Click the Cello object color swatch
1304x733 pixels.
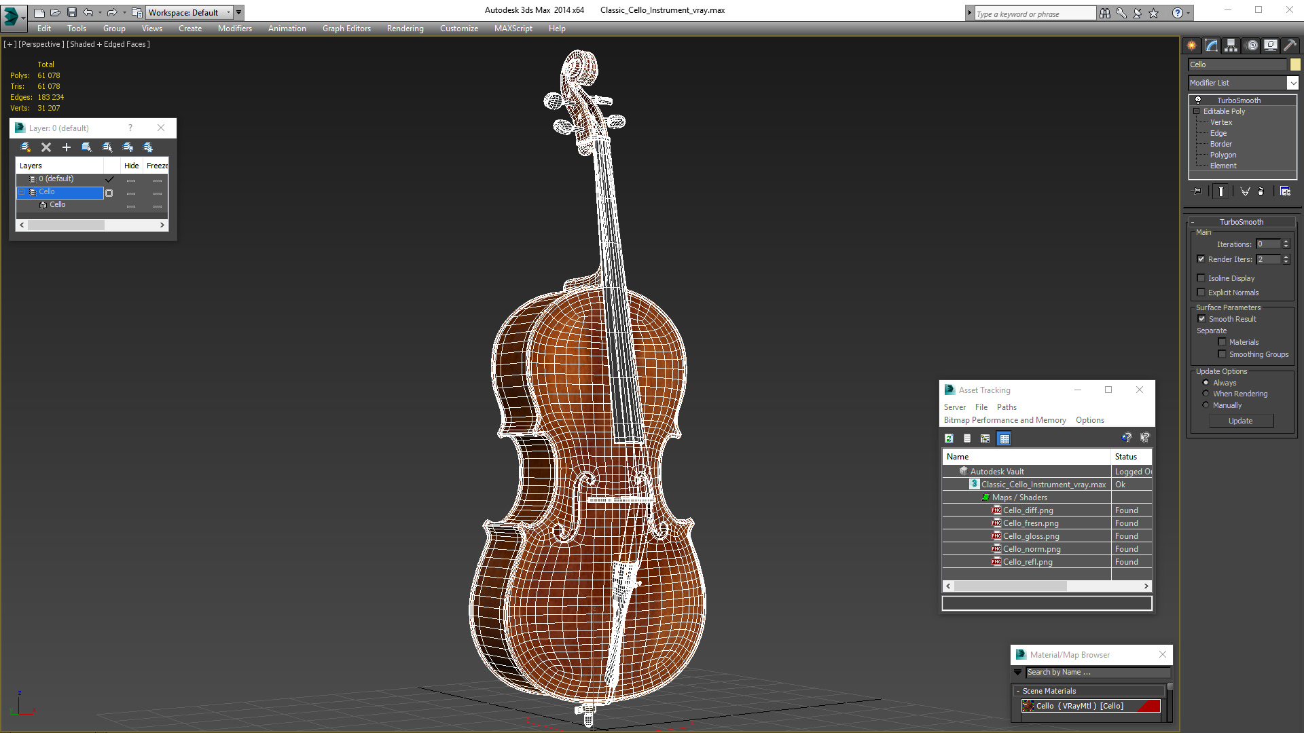pos(1295,64)
